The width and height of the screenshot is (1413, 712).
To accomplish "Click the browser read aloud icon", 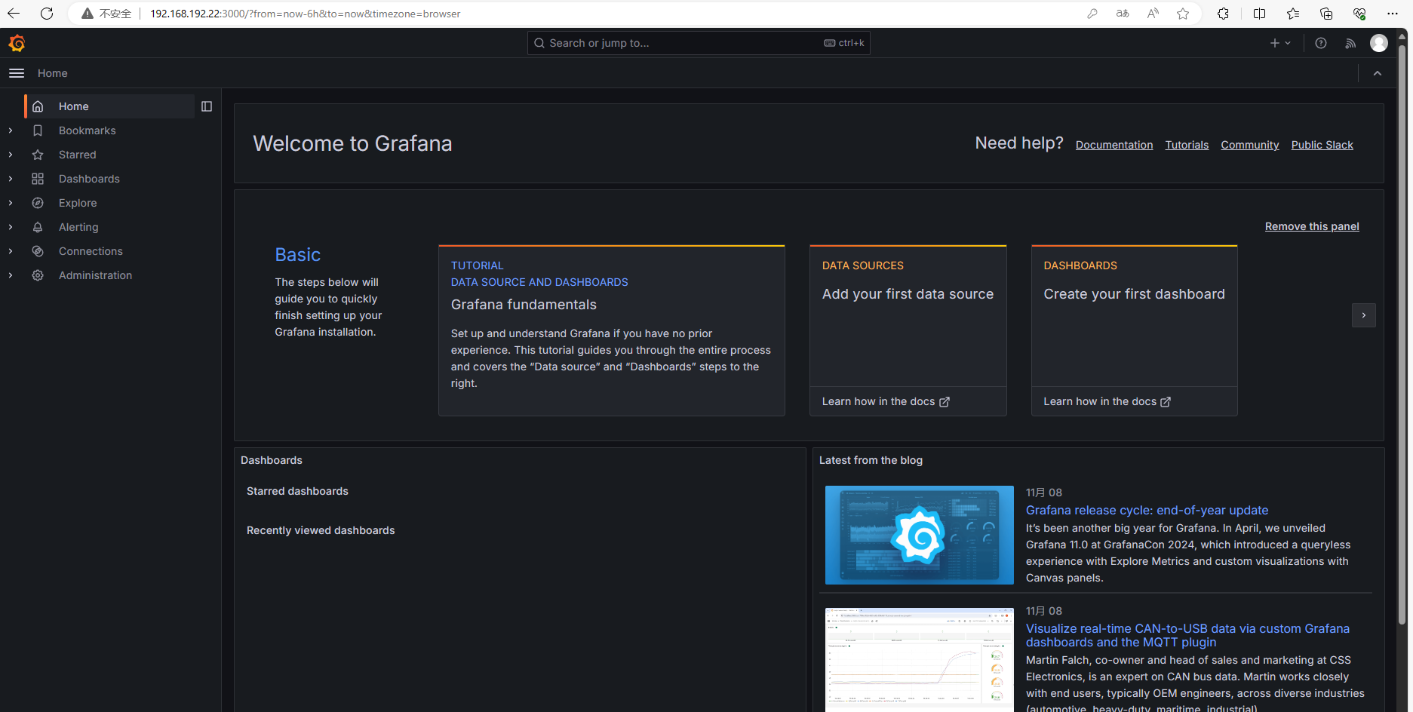I will (x=1153, y=14).
